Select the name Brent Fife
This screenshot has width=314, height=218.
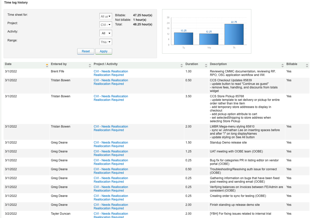pos(58,71)
